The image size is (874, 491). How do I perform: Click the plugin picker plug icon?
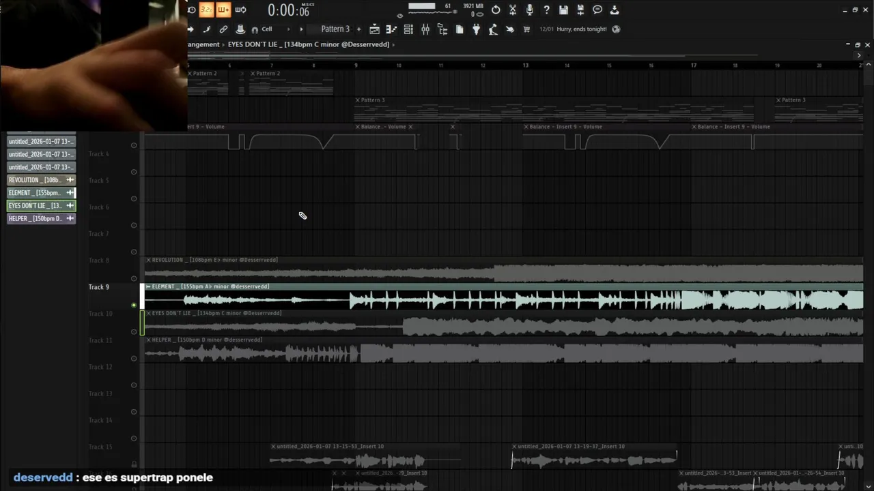pyautogui.click(x=476, y=29)
